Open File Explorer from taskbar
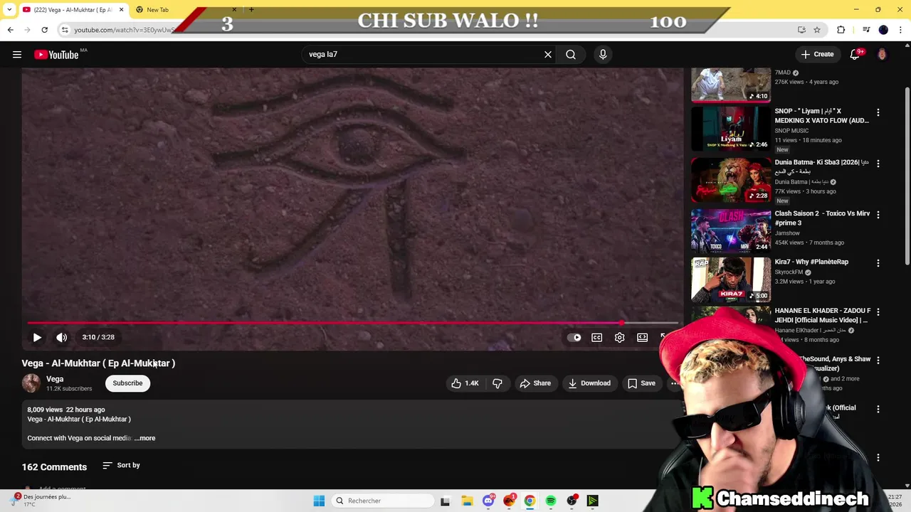Screen dimensions: 911x512 pyautogui.click(x=467, y=501)
